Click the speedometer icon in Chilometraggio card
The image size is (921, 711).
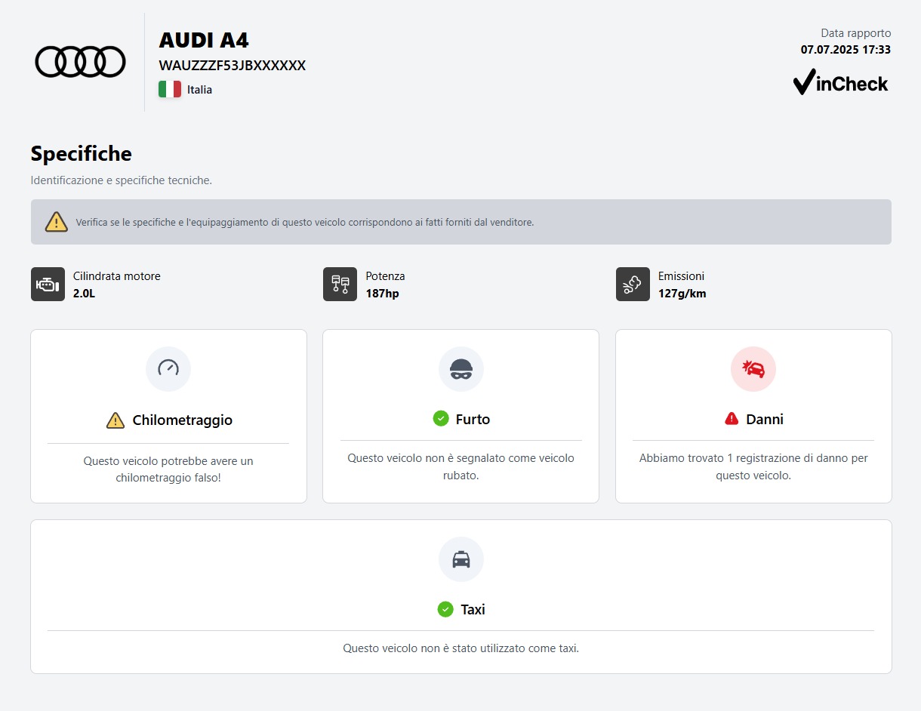pos(168,369)
